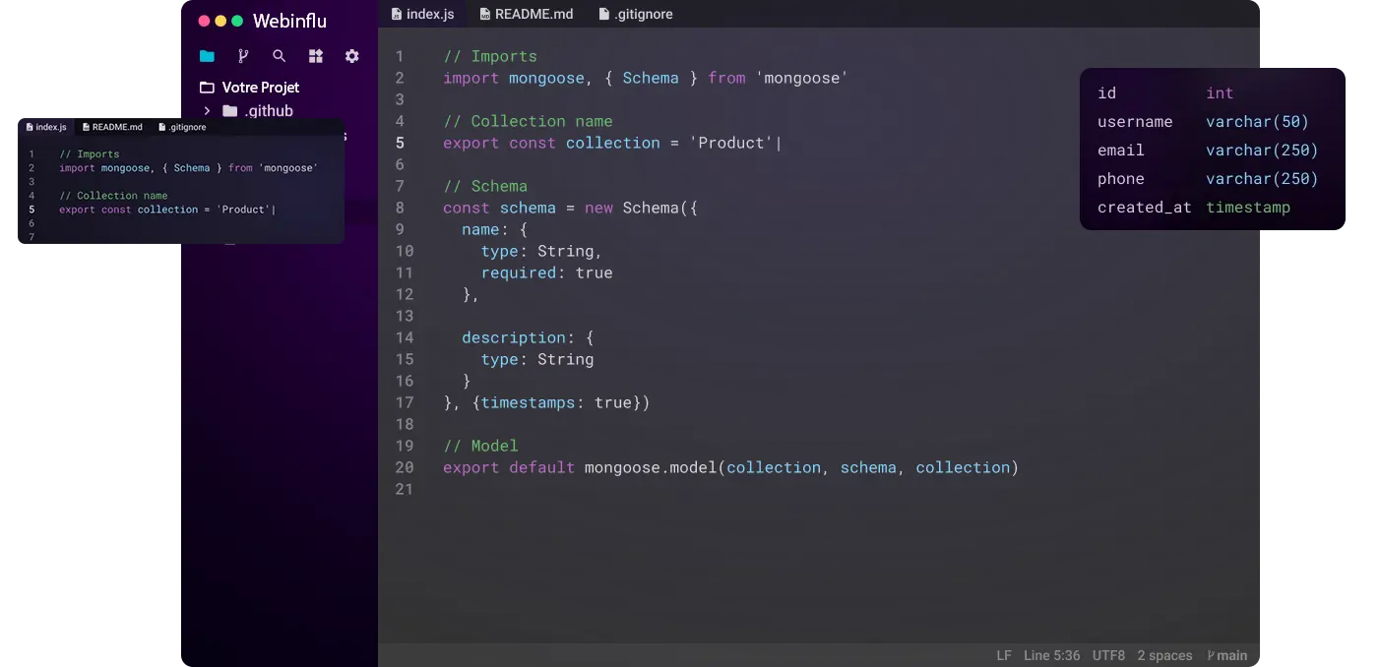Click the green maximize window dot
1380x667 pixels.
pyautogui.click(x=237, y=21)
